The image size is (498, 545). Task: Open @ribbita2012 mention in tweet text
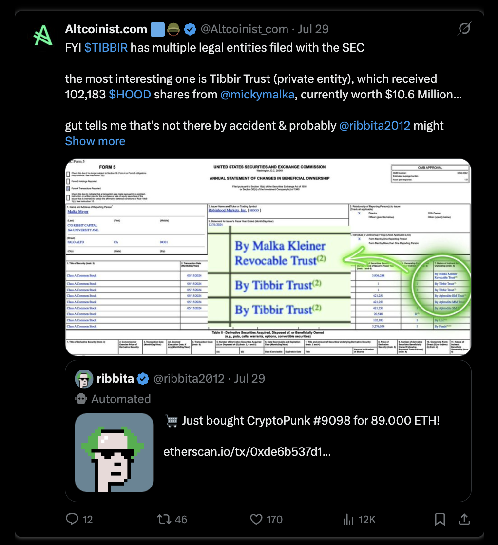375,125
